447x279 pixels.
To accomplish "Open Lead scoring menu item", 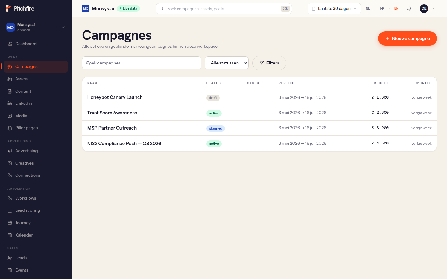I will click(36, 210).
